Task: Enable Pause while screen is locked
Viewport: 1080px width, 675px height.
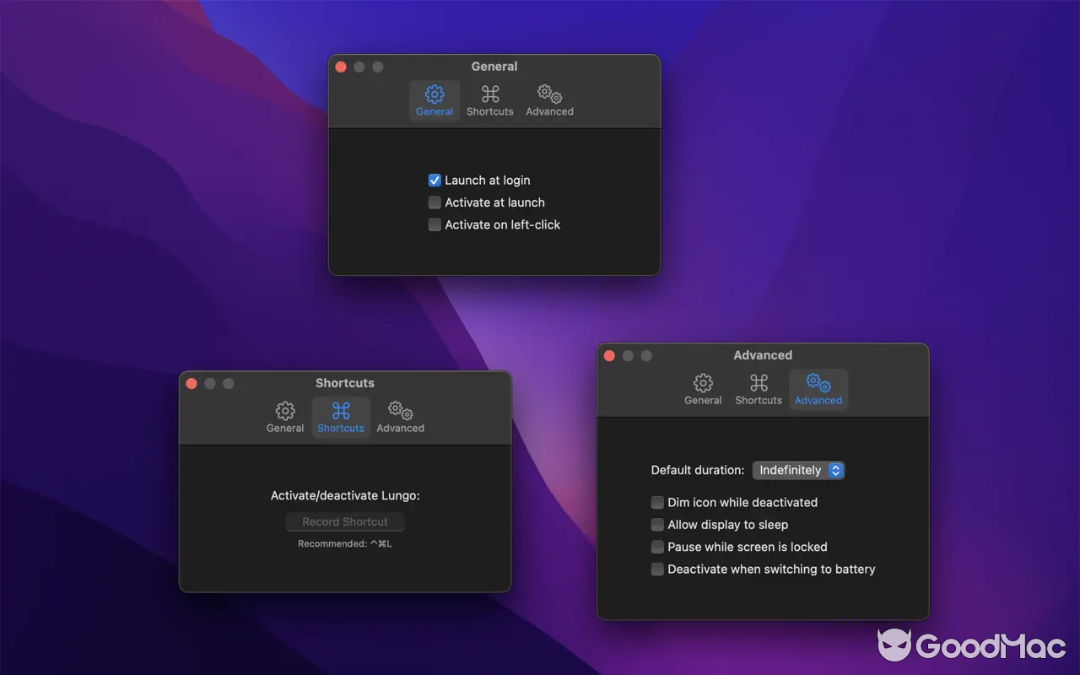Action: click(657, 547)
